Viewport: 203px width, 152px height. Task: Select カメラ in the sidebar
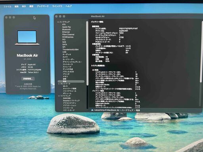pyautogui.click(x=65, y=57)
